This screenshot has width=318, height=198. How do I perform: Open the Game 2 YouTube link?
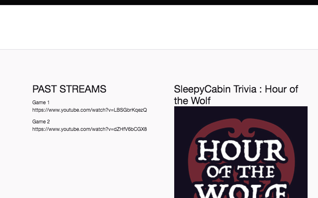[x=90, y=129]
